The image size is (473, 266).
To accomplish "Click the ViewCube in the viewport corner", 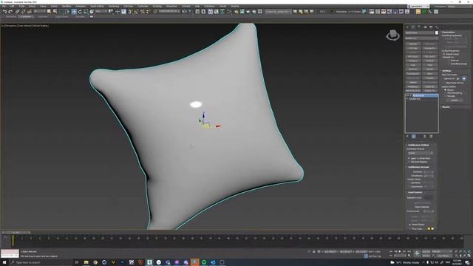I will pos(392,35).
